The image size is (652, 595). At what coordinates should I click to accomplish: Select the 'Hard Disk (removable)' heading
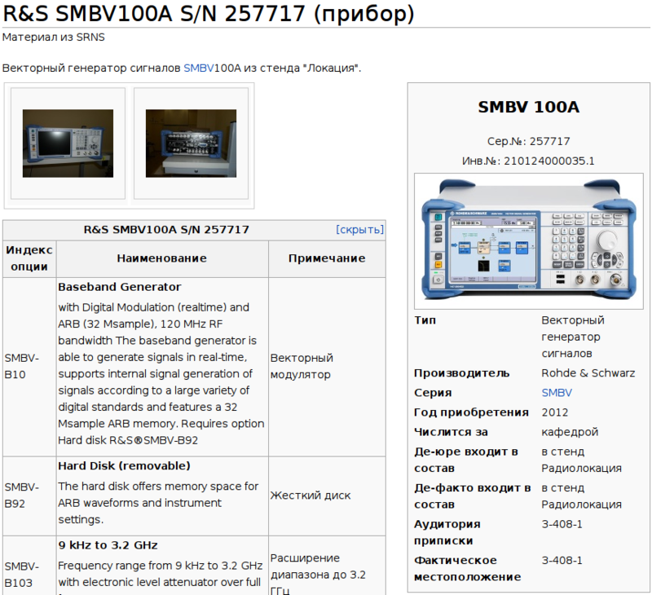[x=124, y=465]
